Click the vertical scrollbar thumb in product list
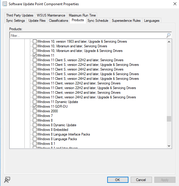Screen dimensions: 179x186 tap(169, 119)
